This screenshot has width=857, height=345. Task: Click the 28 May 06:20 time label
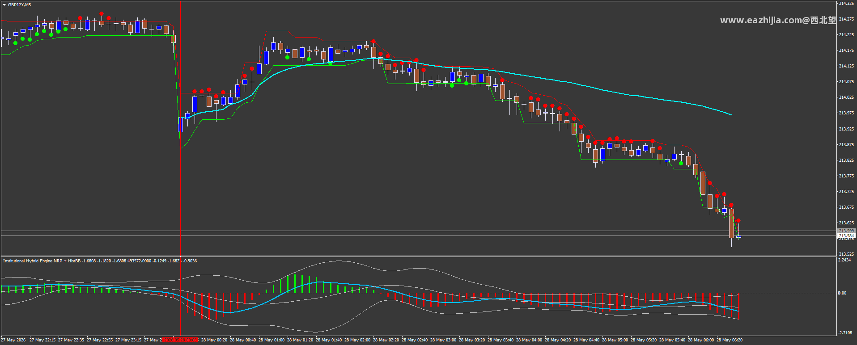click(x=730, y=340)
